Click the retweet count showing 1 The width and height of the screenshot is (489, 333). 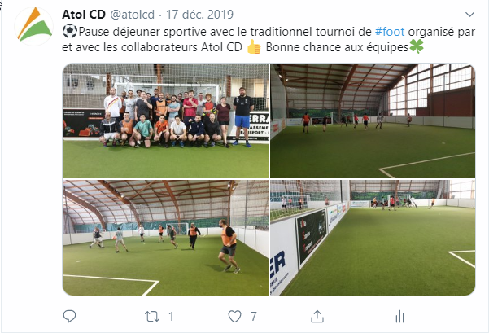[171, 317]
